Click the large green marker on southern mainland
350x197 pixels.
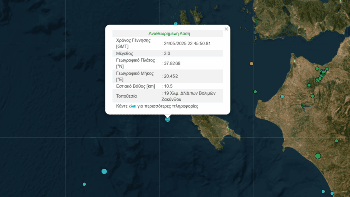click(318, 156)
